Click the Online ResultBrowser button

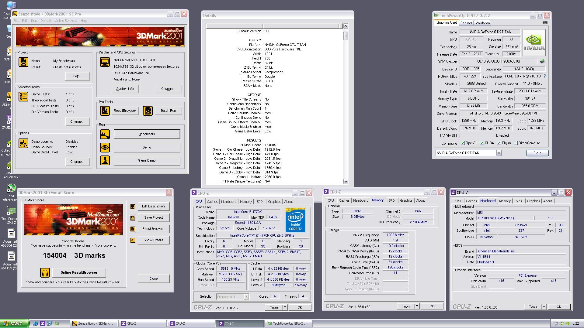coord(79,272)
